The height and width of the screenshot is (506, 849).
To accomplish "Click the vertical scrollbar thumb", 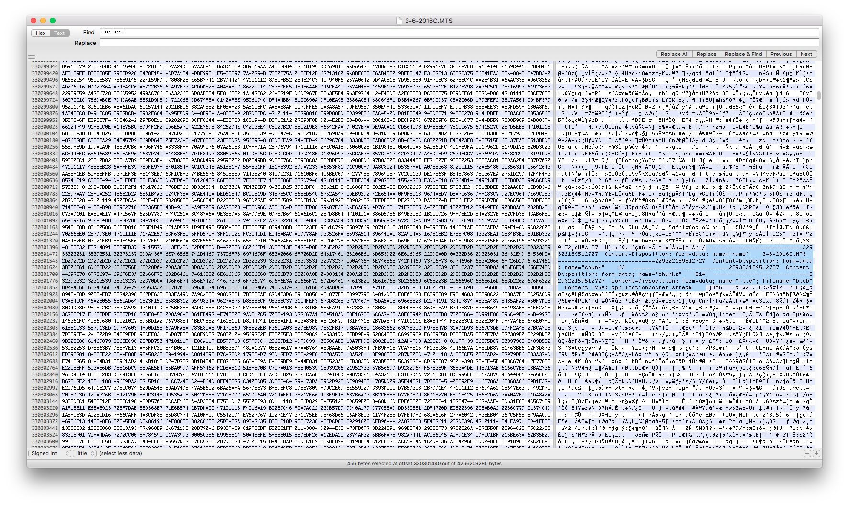I will [818, 96].
